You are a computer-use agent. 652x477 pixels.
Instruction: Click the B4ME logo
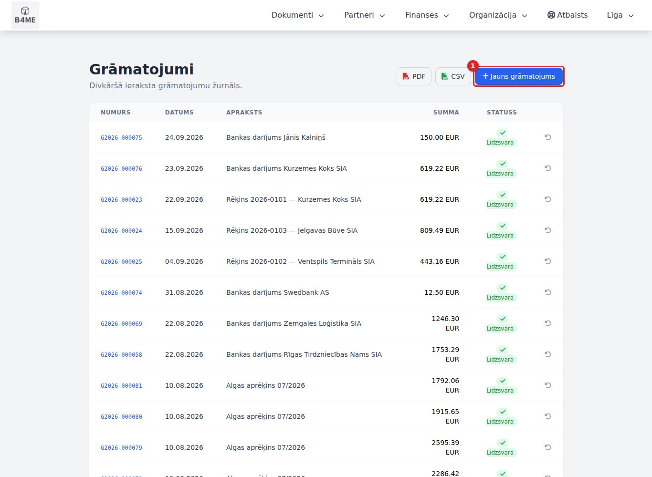click(x=25, y=15)
